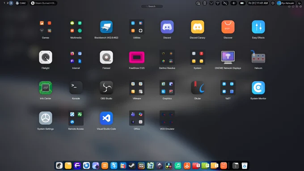
Task: Open the red T office app in dock
Action: 196,166
